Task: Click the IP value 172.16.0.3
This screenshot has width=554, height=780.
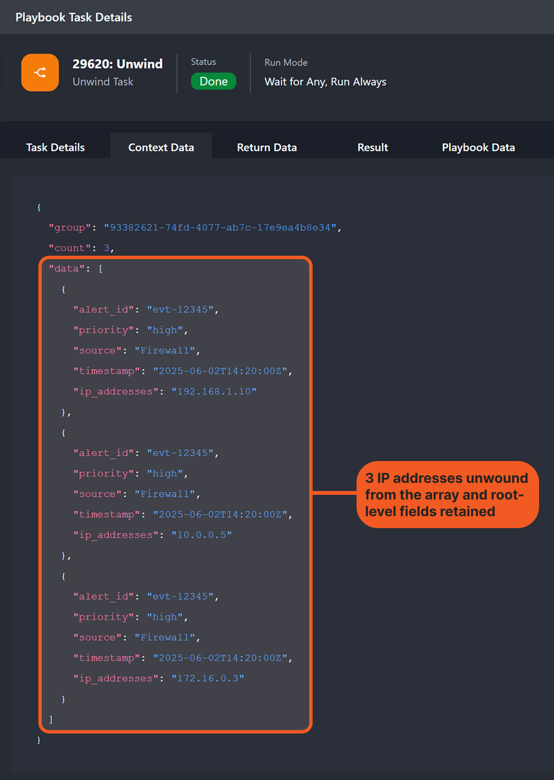Action: pyautogui.click(x=208, y=678)
